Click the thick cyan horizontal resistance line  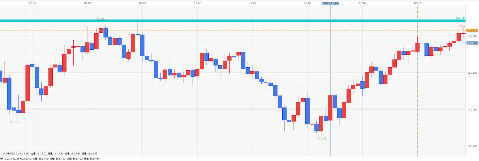pyautogui.click(x=210, y=21)
